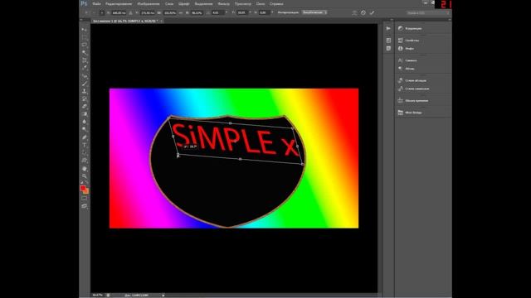Click the top-center transform handle
This screenshot has width=531, height=298.
(231, 123)
